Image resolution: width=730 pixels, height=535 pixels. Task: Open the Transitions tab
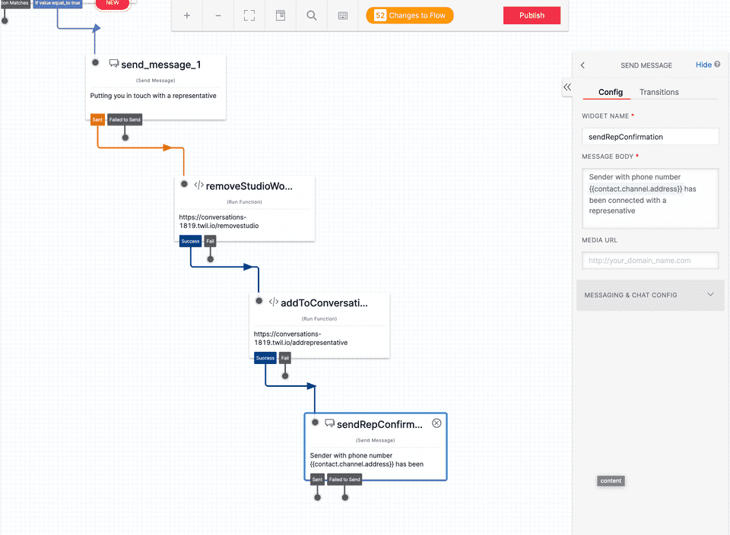click(659, 92)
